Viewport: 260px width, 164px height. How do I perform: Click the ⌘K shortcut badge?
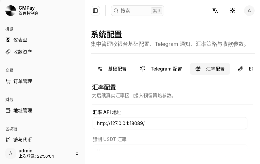tap(157, 11)
